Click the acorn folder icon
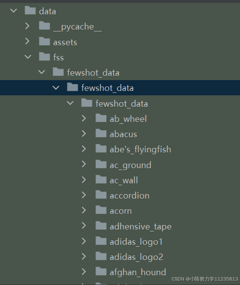This screenshot has height=285, width=240. (101, 210)
